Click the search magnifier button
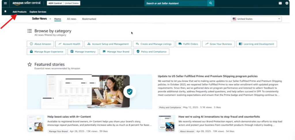This screenshot has height=140, width=295. coord(211,3)
